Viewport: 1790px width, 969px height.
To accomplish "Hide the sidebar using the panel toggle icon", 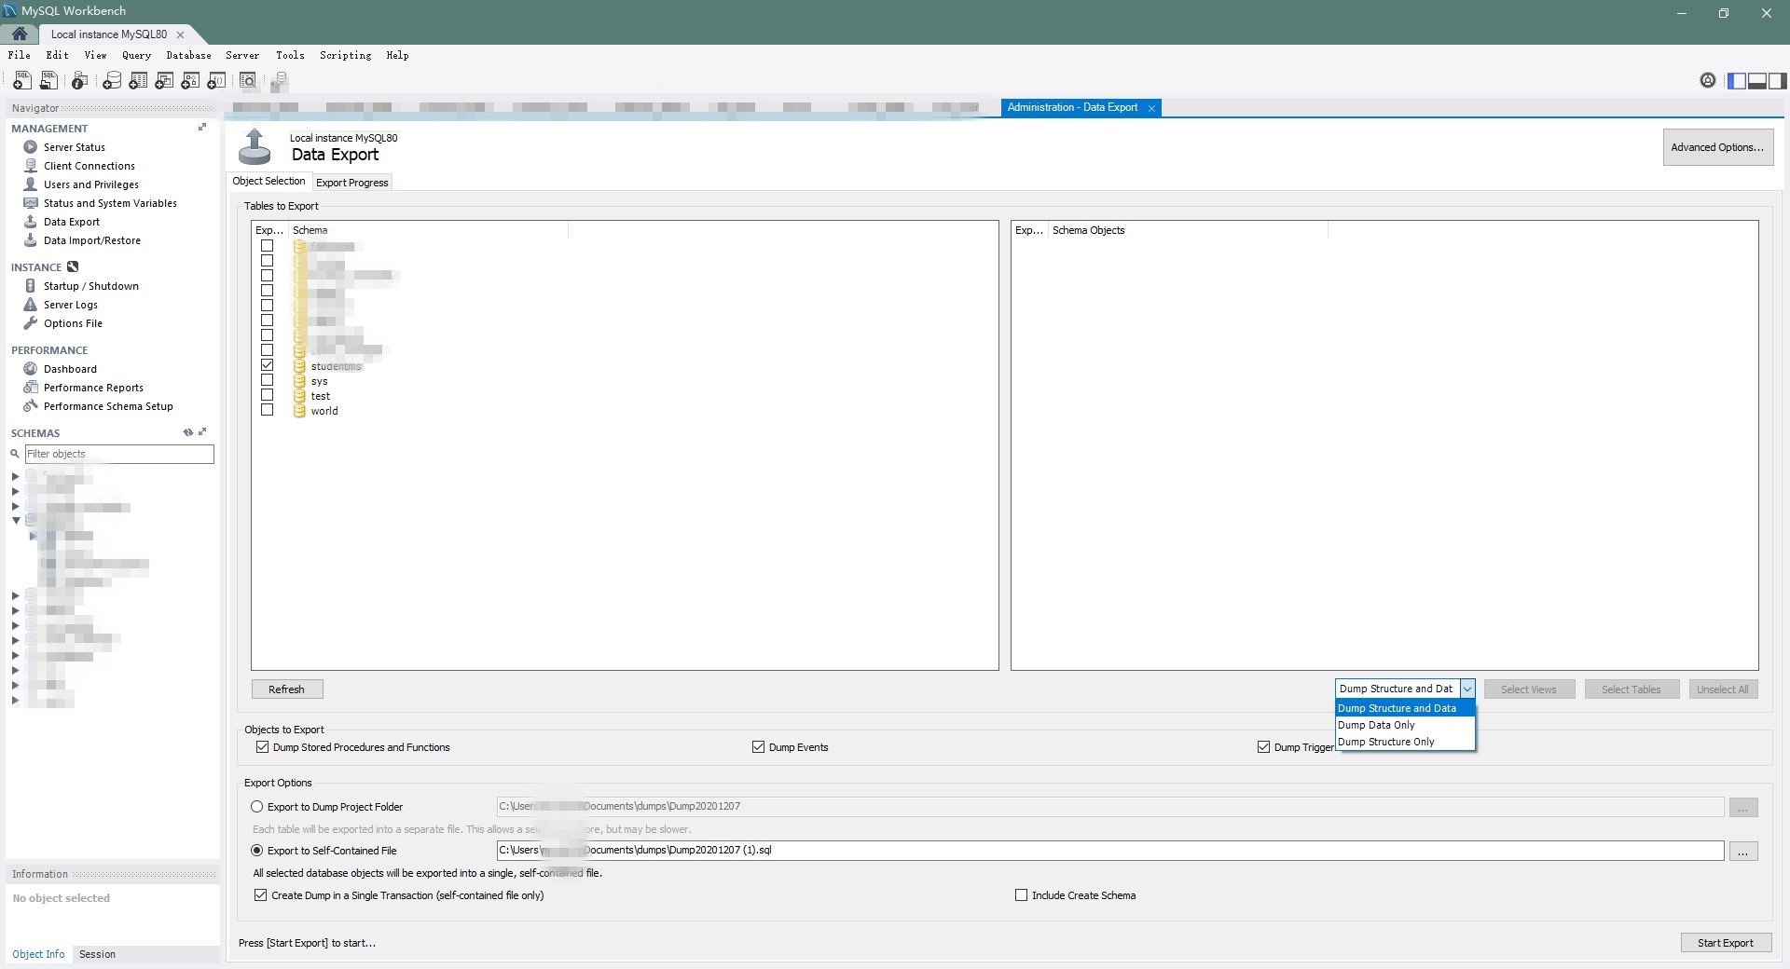I will pyautogui.click(x=1736, y=81).
